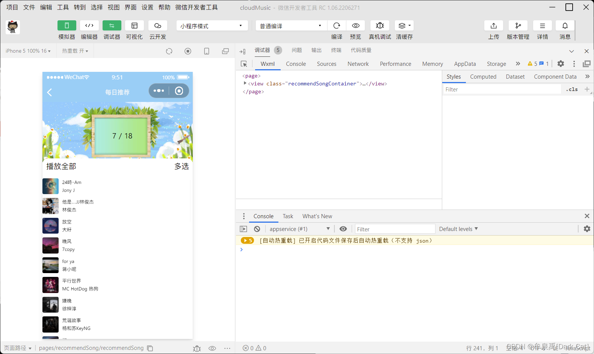594x354 pixels.
Task: Show more style pane tabs chevron
Action: click(x=587, y=76)
